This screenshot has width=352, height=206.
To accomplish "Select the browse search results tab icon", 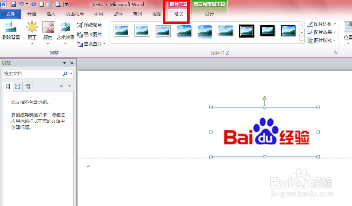I will pyautogui.click(x=28, y=87).
